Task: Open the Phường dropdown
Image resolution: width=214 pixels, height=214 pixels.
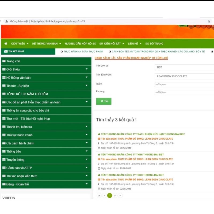Action: point(184,92)
